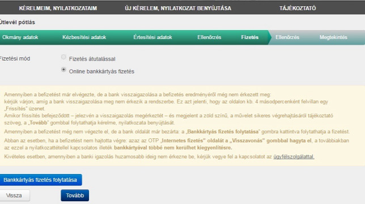Open the first Ellenőrzés step
The height and width of the screenshot is (204, 365).
[209, 37]
